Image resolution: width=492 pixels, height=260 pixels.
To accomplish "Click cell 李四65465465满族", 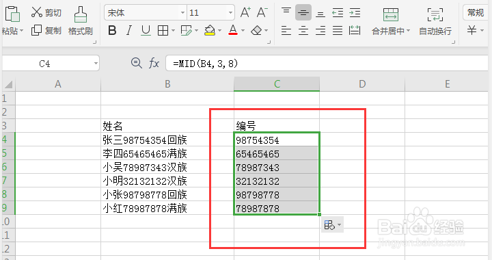I will point(167,153).
